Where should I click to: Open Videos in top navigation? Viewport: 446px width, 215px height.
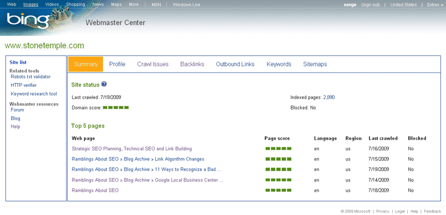pyautogui.click(x=52, y=5)
